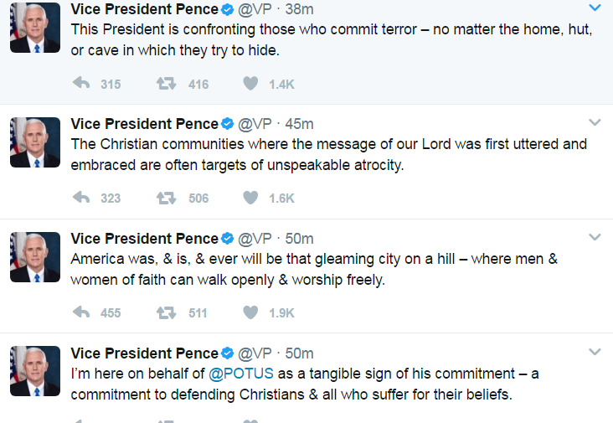Click Vice President Pence name on first tweet

(144, 10)
